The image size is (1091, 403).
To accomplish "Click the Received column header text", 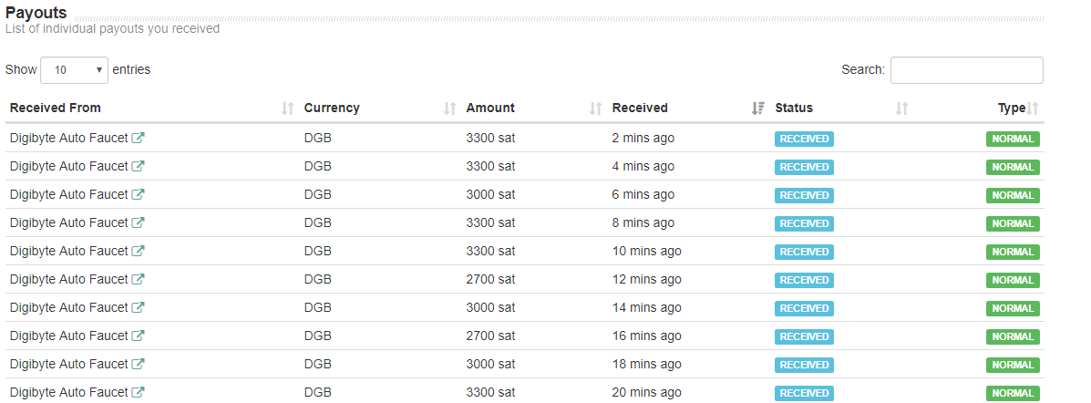I will click(x=640, y=108).
